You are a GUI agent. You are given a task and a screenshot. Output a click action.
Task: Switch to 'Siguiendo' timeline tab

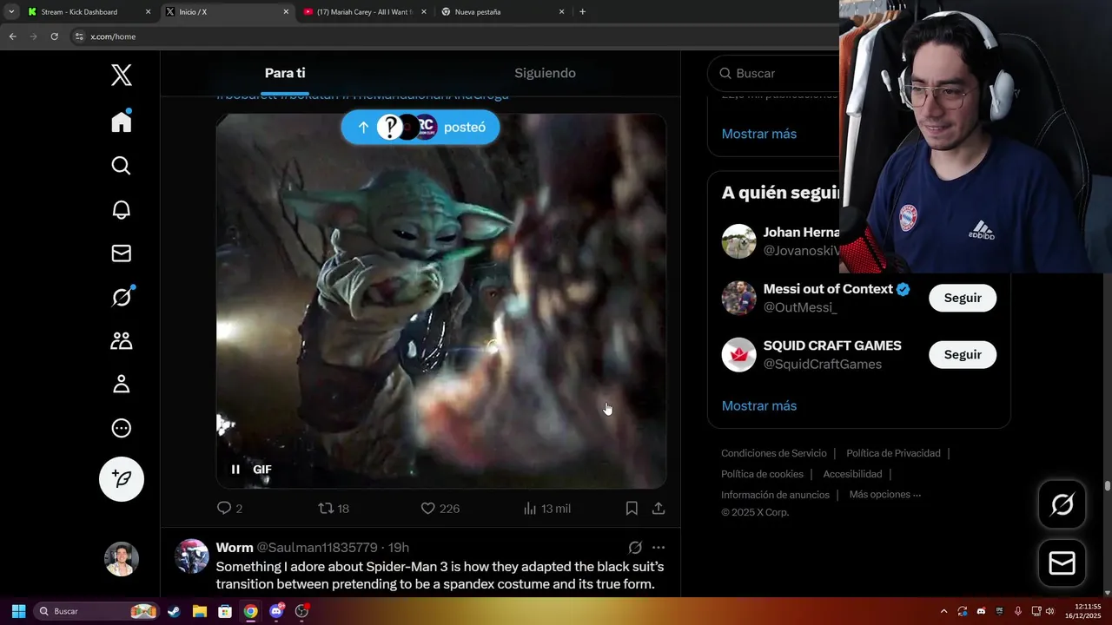pos(545,74)
